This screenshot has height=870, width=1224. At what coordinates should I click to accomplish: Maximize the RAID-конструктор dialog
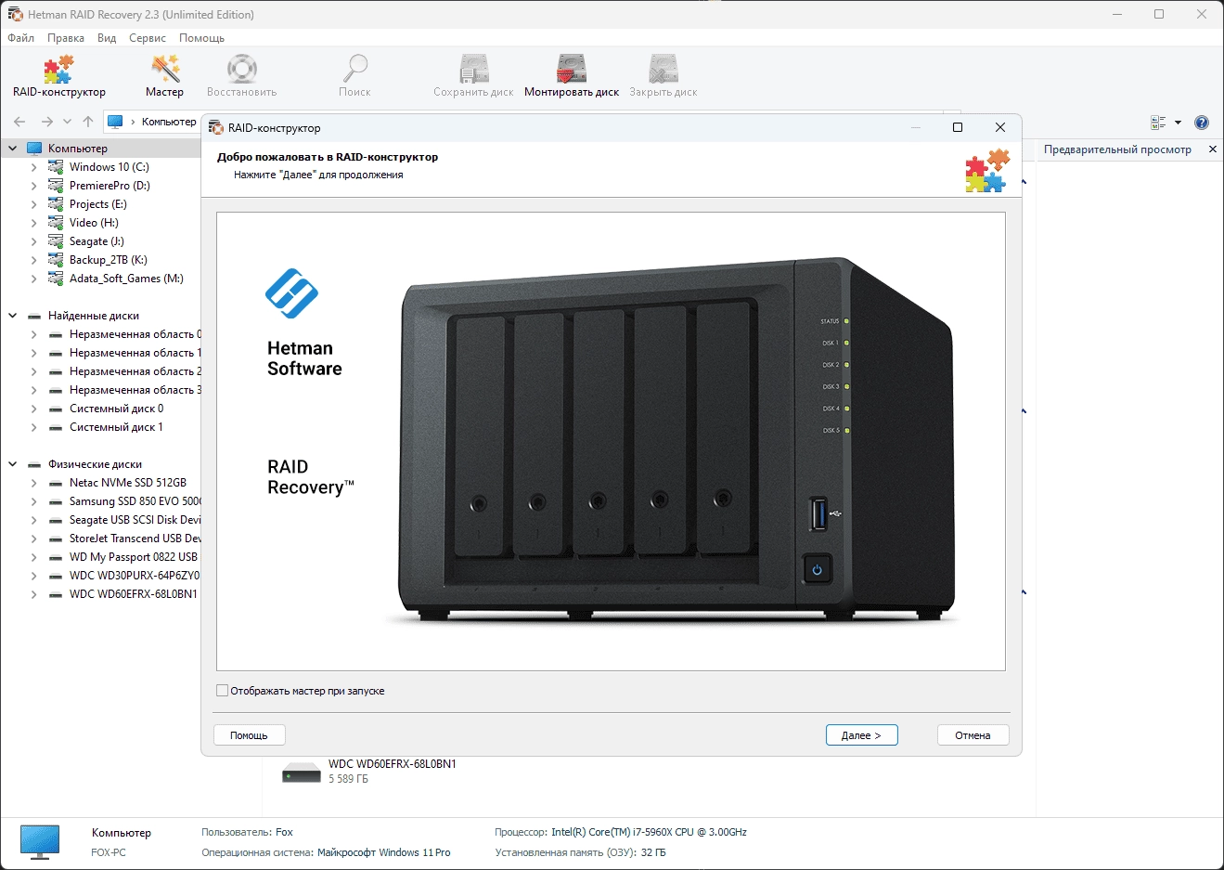tap(958, 127)
